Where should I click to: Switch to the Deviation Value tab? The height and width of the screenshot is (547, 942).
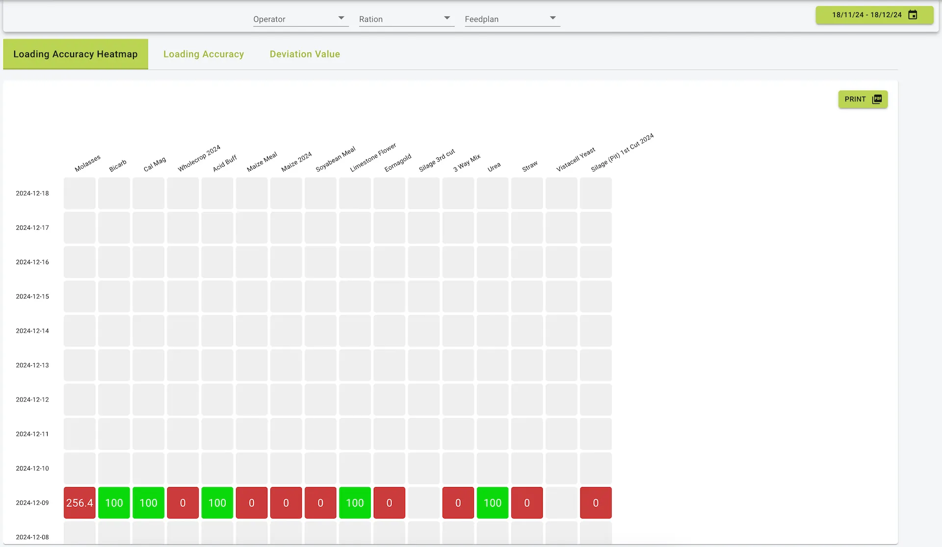pyautogui.click(x=304, y=54)
